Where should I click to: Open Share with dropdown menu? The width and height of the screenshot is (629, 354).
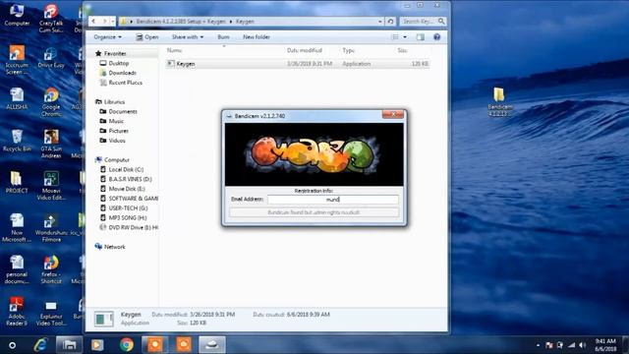click(x=188, y=37)
